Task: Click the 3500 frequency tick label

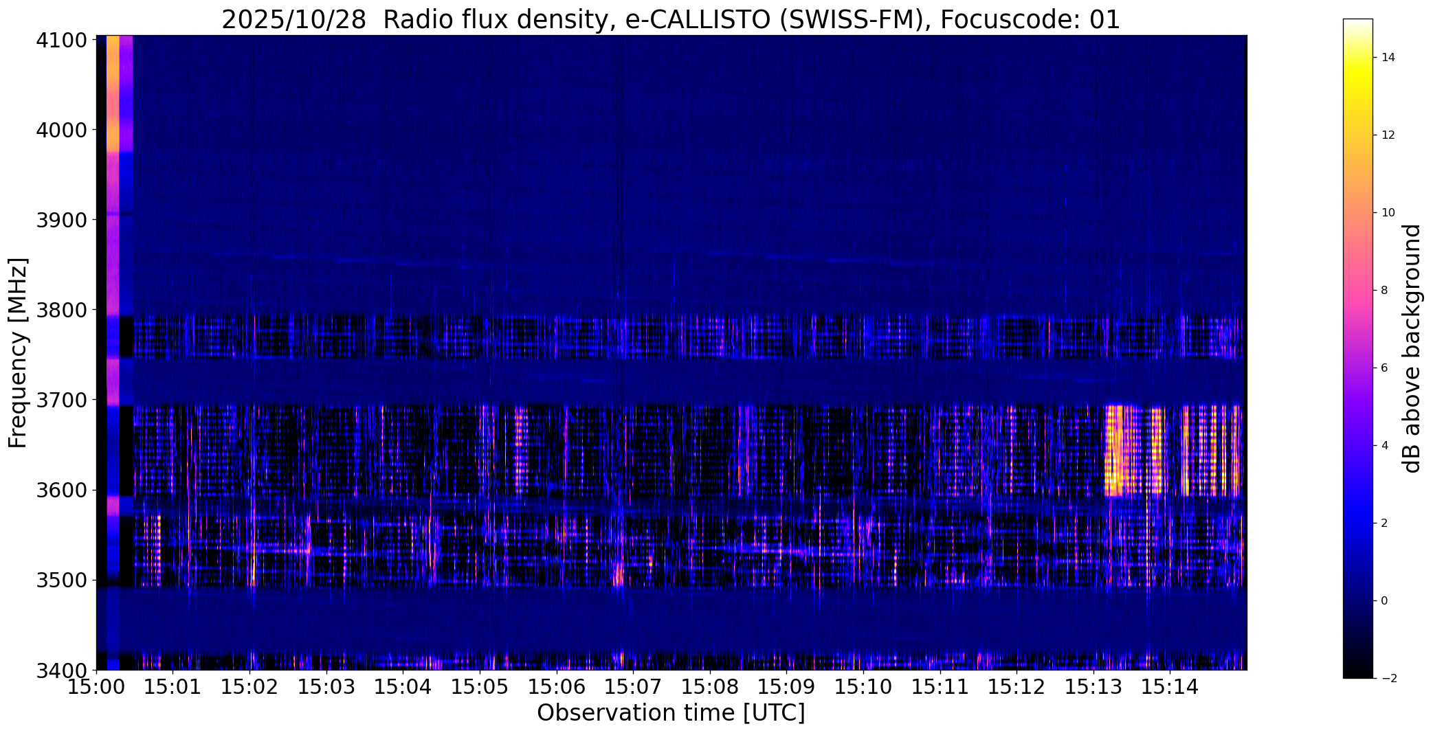Action: point(61,580)
